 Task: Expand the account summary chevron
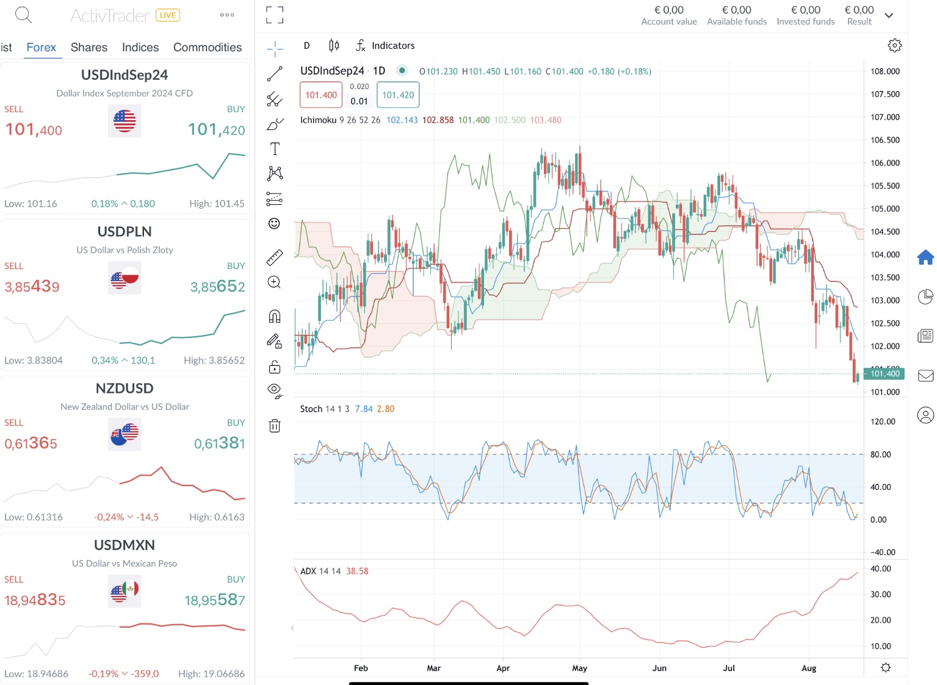point(889,15)
